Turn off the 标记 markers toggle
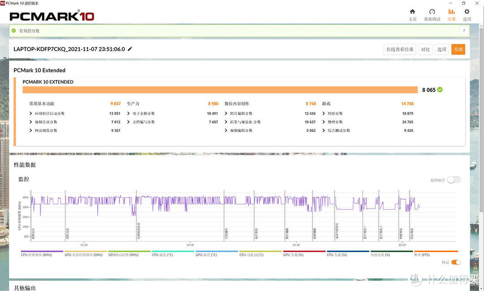 click(x=456, y=262)
